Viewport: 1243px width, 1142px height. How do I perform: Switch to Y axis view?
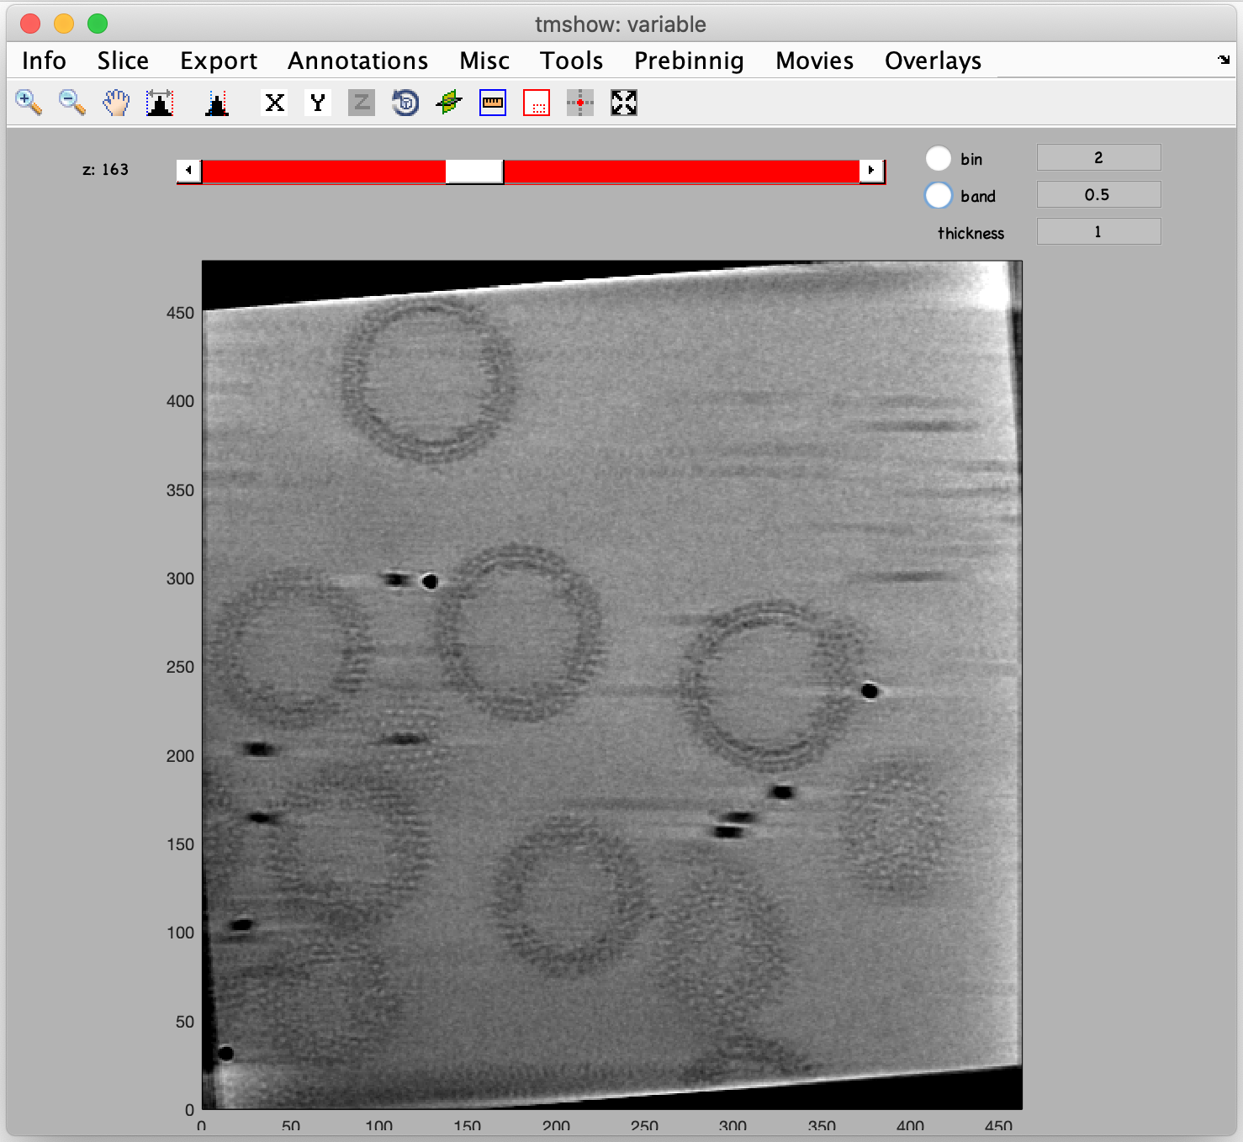[x=318, y=103]
